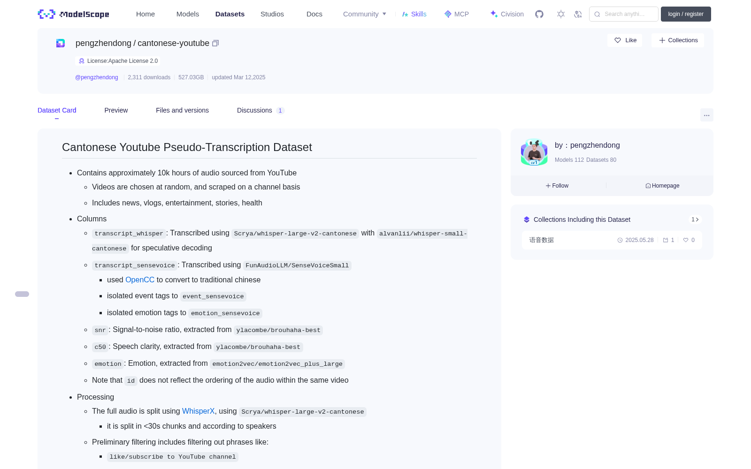The height and width of the screenshot is (469, 751).
Task: Click the 'transcript_sensevoice' code label
Action: (135, 265)
